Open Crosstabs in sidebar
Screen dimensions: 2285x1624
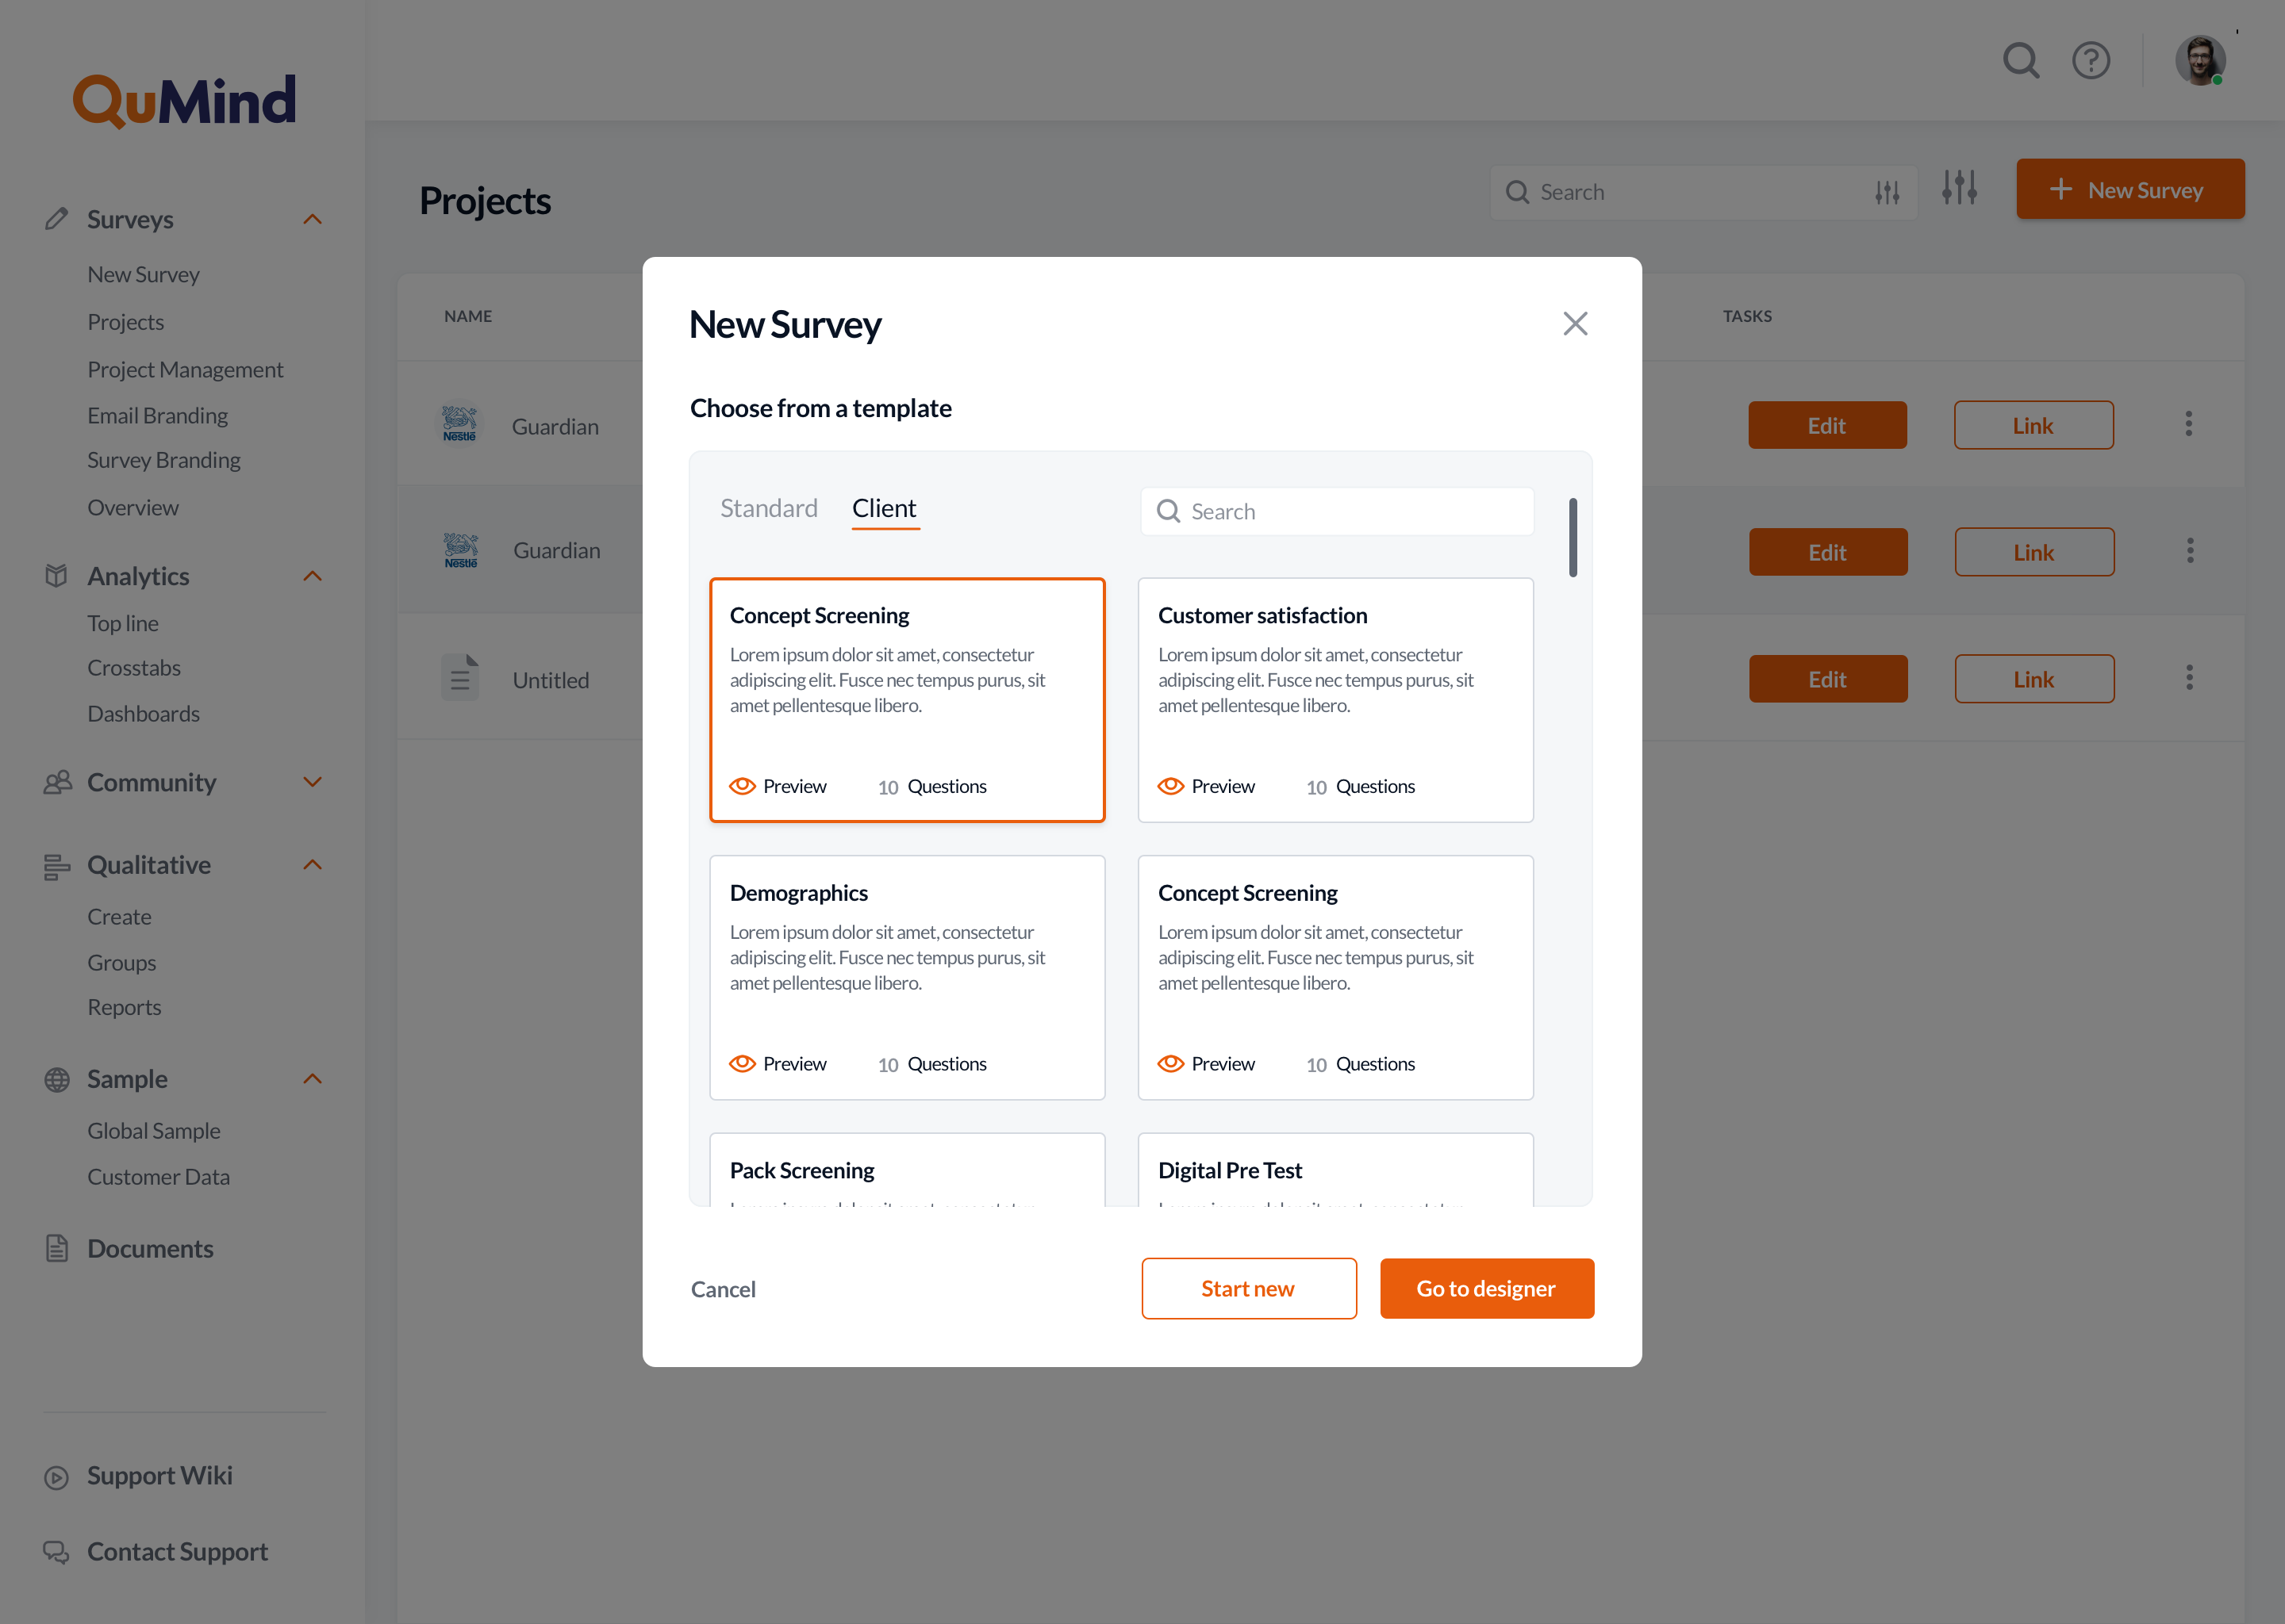click(x=133, y=668)
